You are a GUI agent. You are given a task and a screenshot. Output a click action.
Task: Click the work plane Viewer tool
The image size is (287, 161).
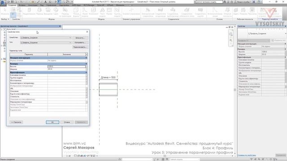pyautogui.click(x=252, y=11)
